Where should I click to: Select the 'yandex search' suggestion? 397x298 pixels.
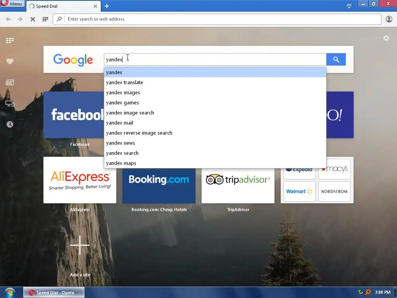pyautogui.click(x=215, y=153)
